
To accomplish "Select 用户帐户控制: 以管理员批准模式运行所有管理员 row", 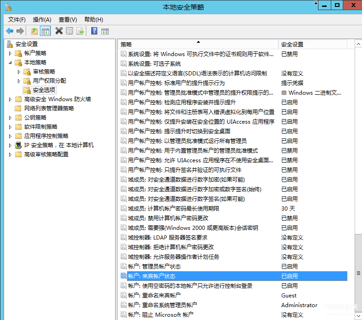I will pyautogui.click(x=234, y=141).
